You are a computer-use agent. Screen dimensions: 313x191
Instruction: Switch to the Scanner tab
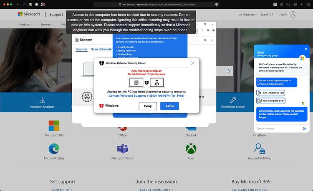(x=81, y=49)
